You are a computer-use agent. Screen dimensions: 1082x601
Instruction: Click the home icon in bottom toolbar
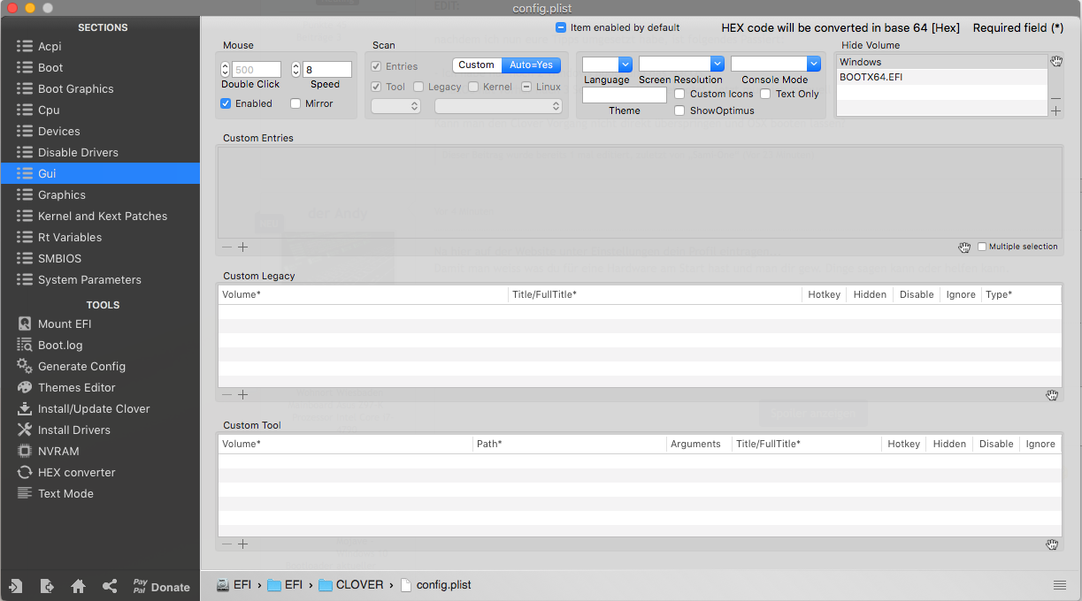click(x=78, y=586)
